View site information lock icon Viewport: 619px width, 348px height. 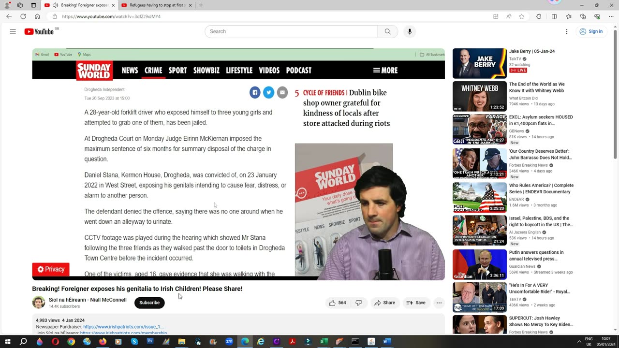point(54,16)
